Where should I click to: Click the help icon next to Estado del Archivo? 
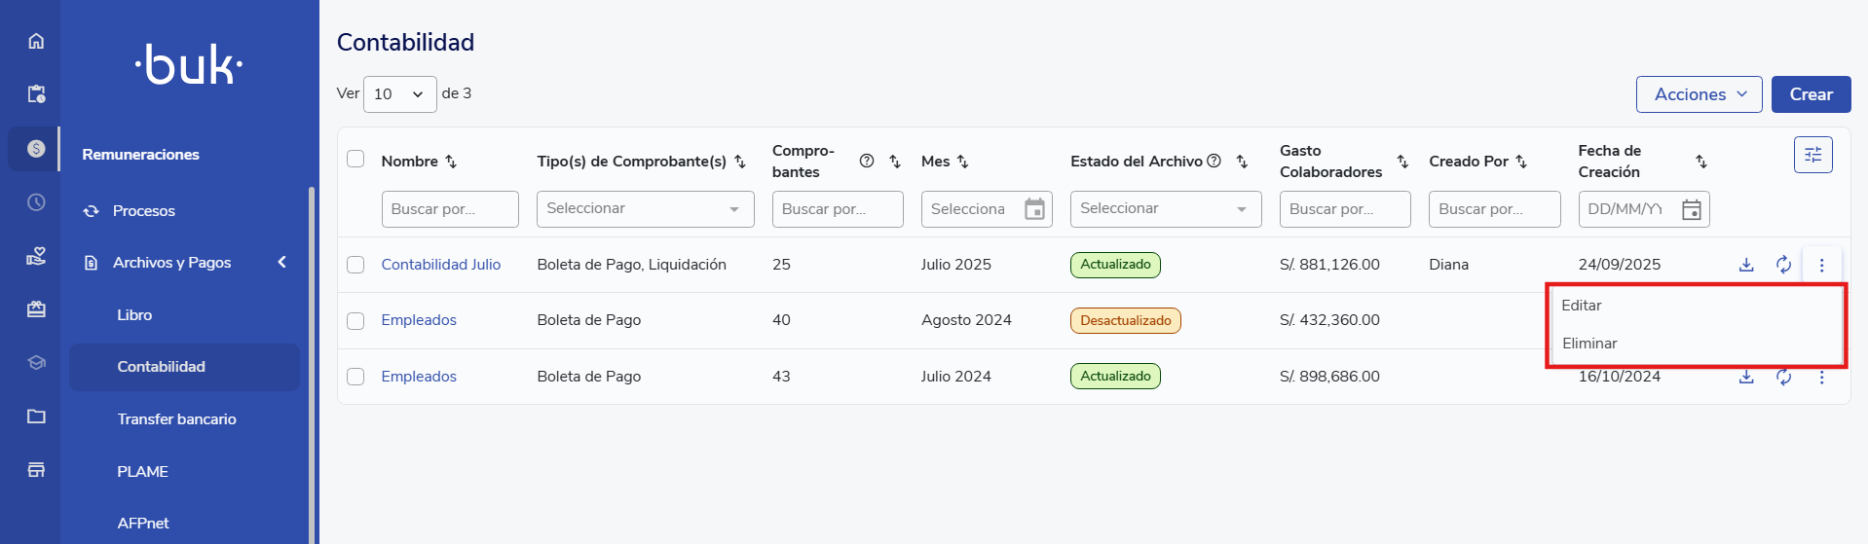pyautogui.click(x=1214, y=162)
